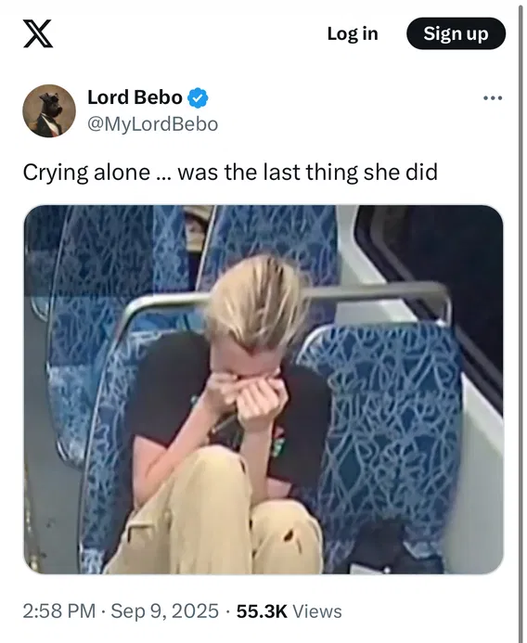The image size is (527, 643).
Task: Click the X logo
Action: click(x=38, y=33)
